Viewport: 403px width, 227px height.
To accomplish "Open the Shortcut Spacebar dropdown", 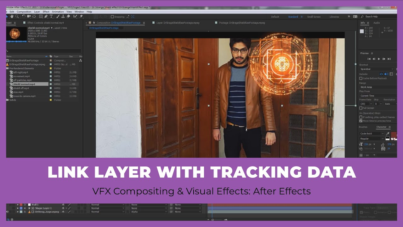I will click(377, 69).
